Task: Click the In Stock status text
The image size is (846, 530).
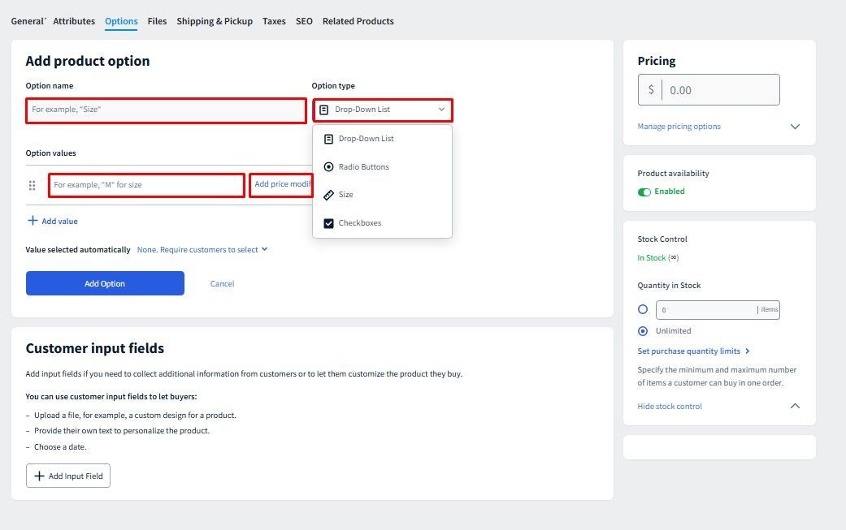Action: pyautogui.click(x=652, y=258)
